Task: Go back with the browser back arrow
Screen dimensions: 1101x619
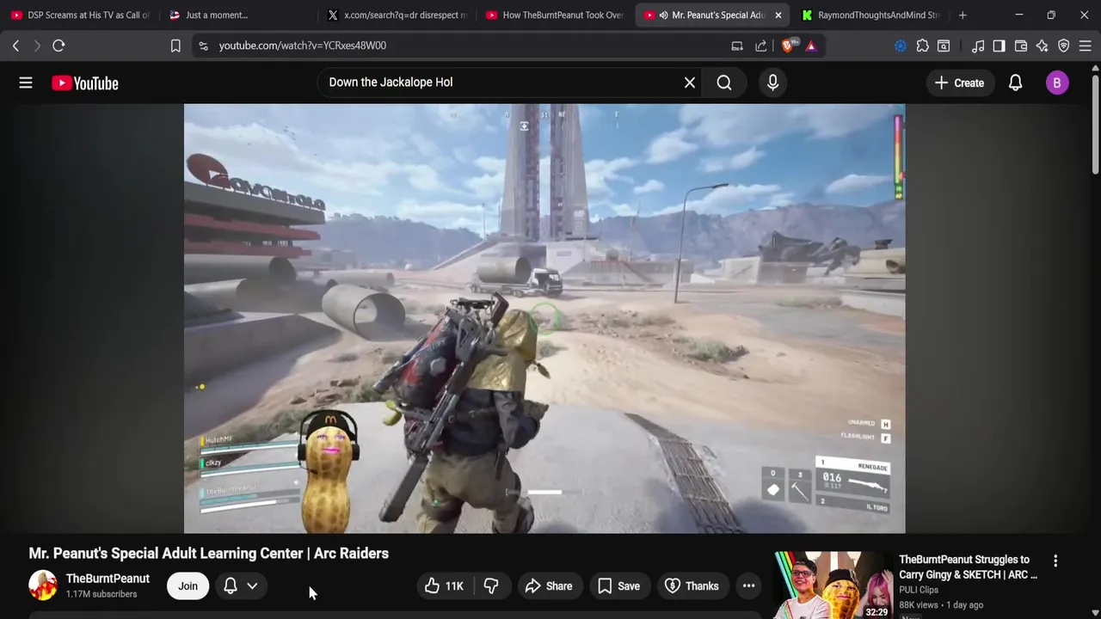Action: 15,46
